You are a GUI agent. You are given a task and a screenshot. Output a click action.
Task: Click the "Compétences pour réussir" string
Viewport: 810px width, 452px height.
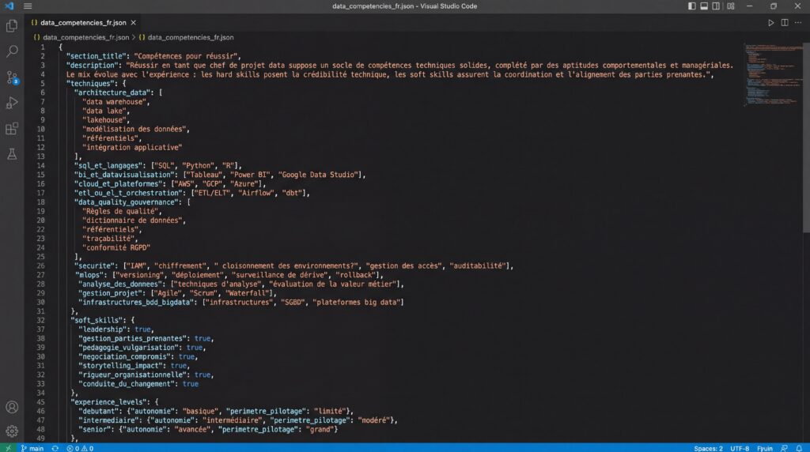(x=185, y=56)
